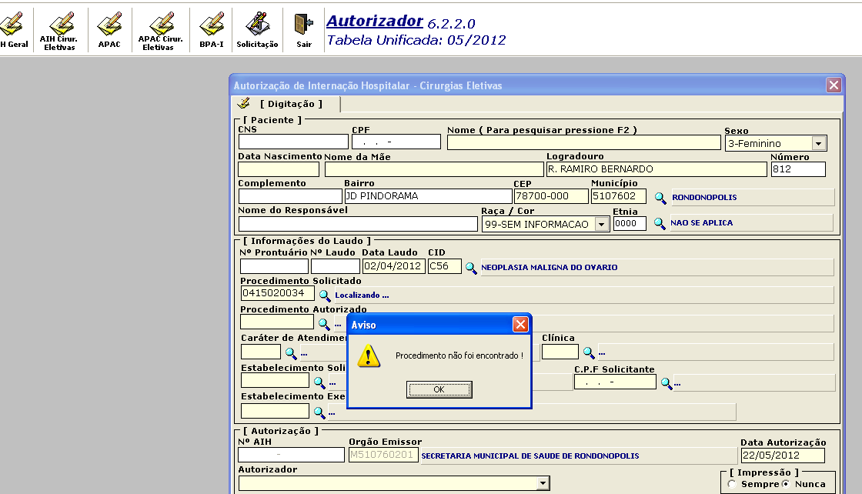The image size is (862, 494).
Task: Select the Sempre printing option
Action: 730,483
